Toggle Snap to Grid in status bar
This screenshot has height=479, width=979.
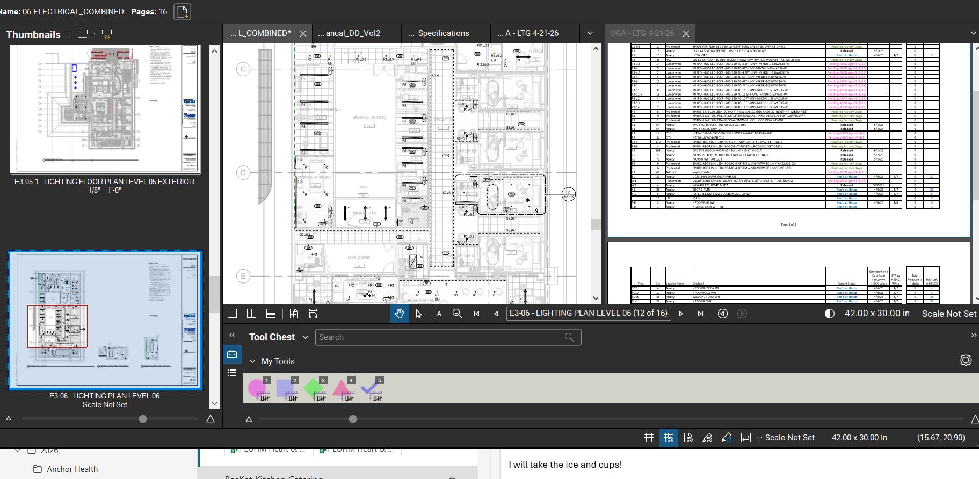pyautogui.click(x=668, y=438)
